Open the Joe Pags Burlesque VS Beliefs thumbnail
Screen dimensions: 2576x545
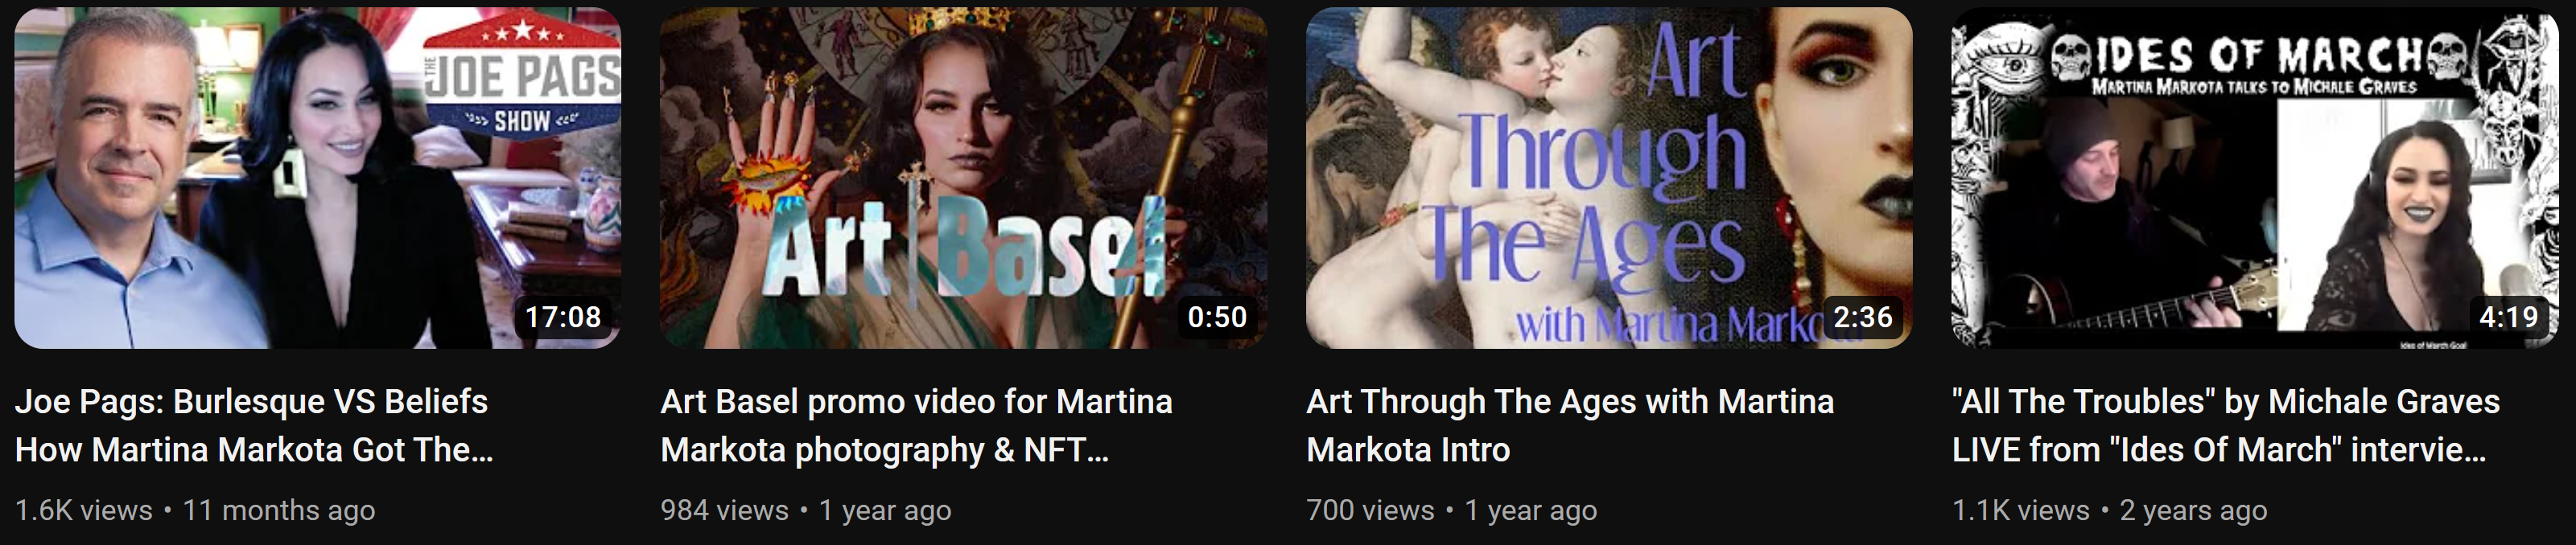(318, 178)
